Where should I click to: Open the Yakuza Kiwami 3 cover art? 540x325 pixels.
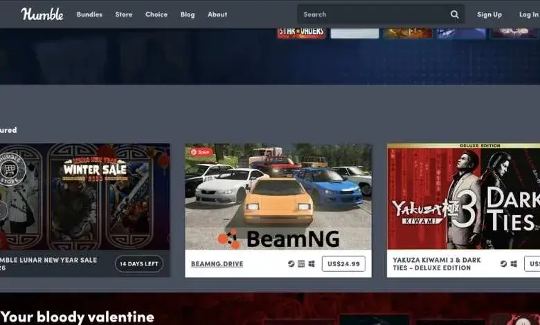coord(464,196)
